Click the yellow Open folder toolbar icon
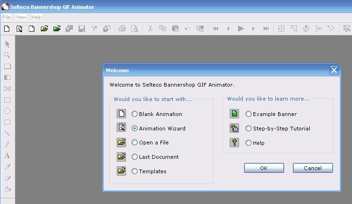The height and width of the screenshot is (204, 352). click(44, 28)
